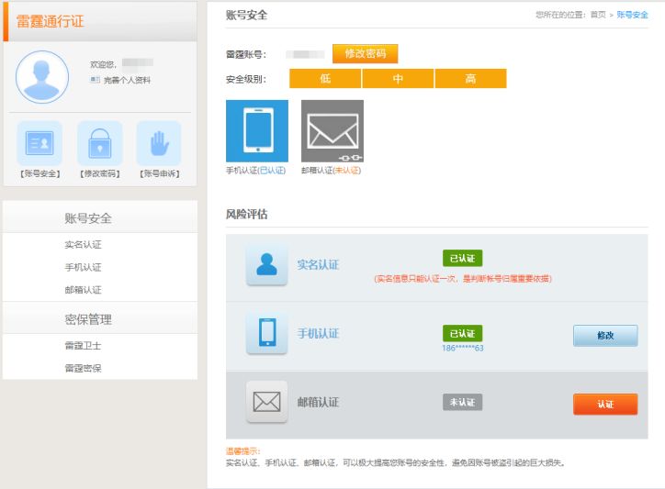This screenshot has width=665, height=489.
Task: Click the 【账号安全】 label under ID icon
Action: click(x=39, y=173)
